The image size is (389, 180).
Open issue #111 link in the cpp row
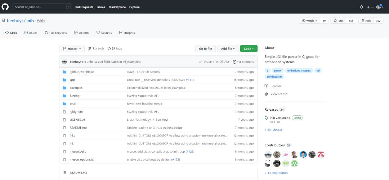coord(189,80)
